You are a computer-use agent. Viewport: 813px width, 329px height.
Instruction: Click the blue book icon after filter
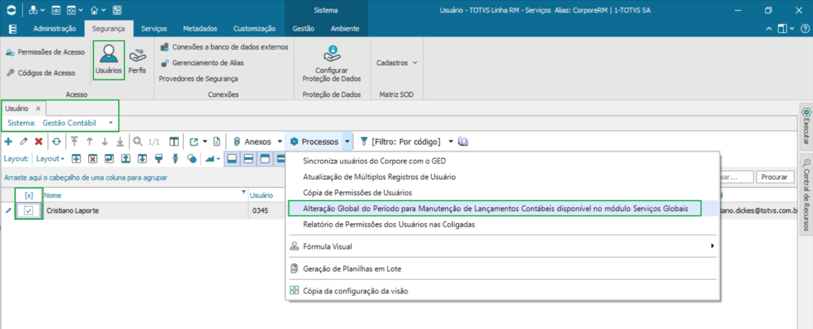[x=463, y=142]
